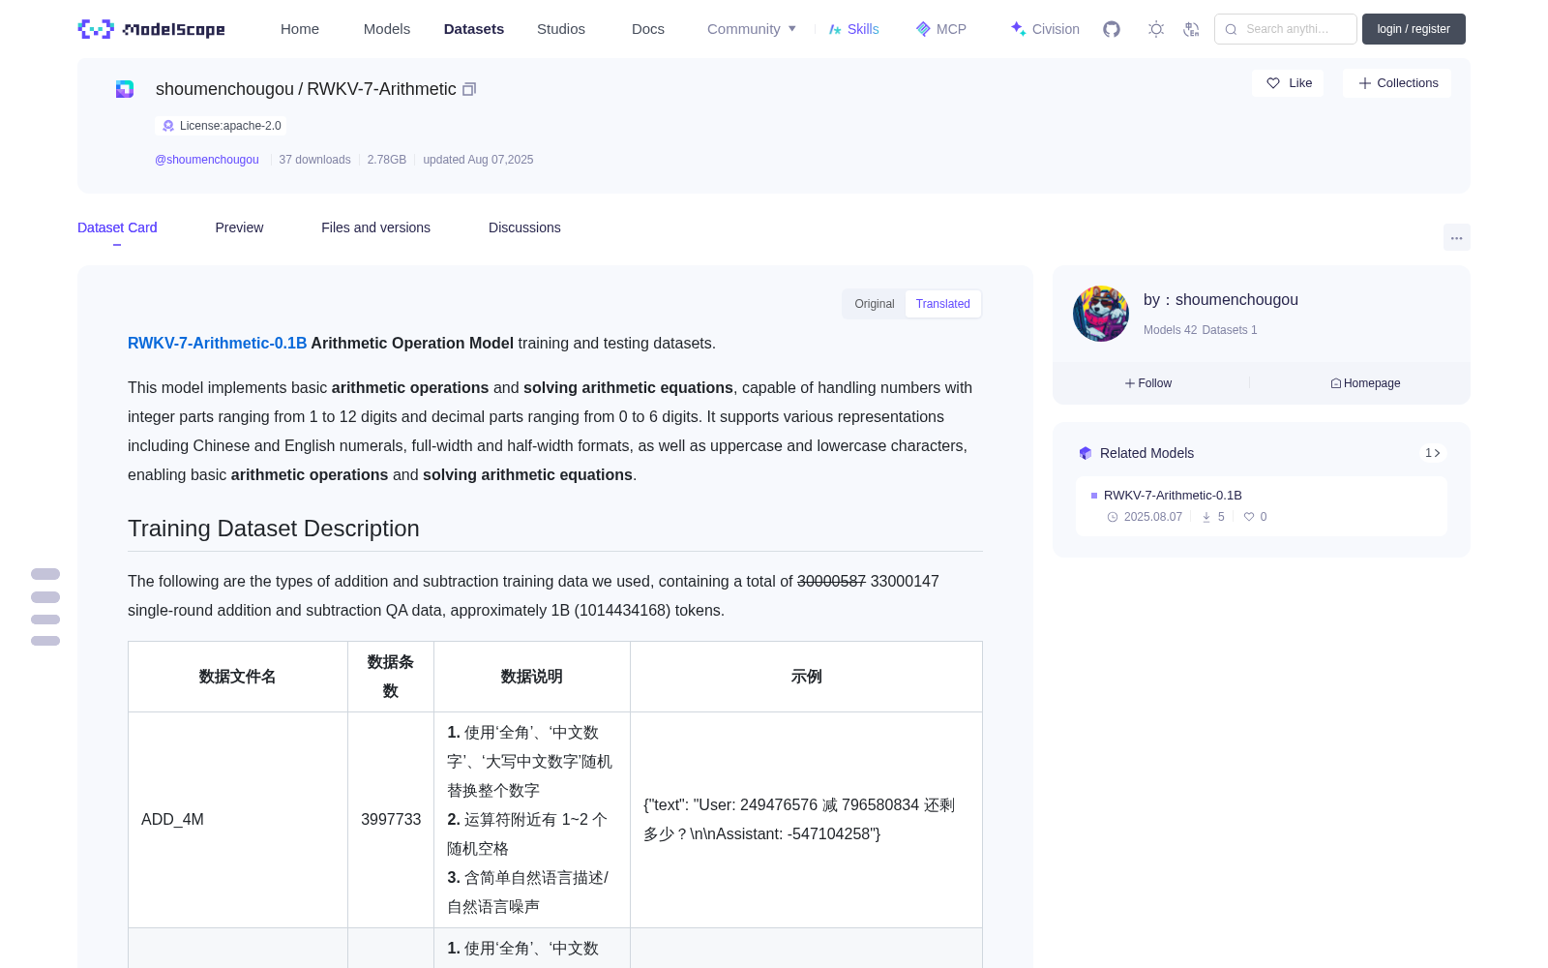Follow the author shoumenchougou
The image size is (1548, 968).
click(1148, 383)
